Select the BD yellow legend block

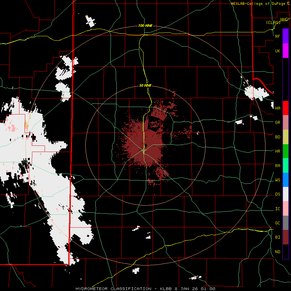point(286,137)
